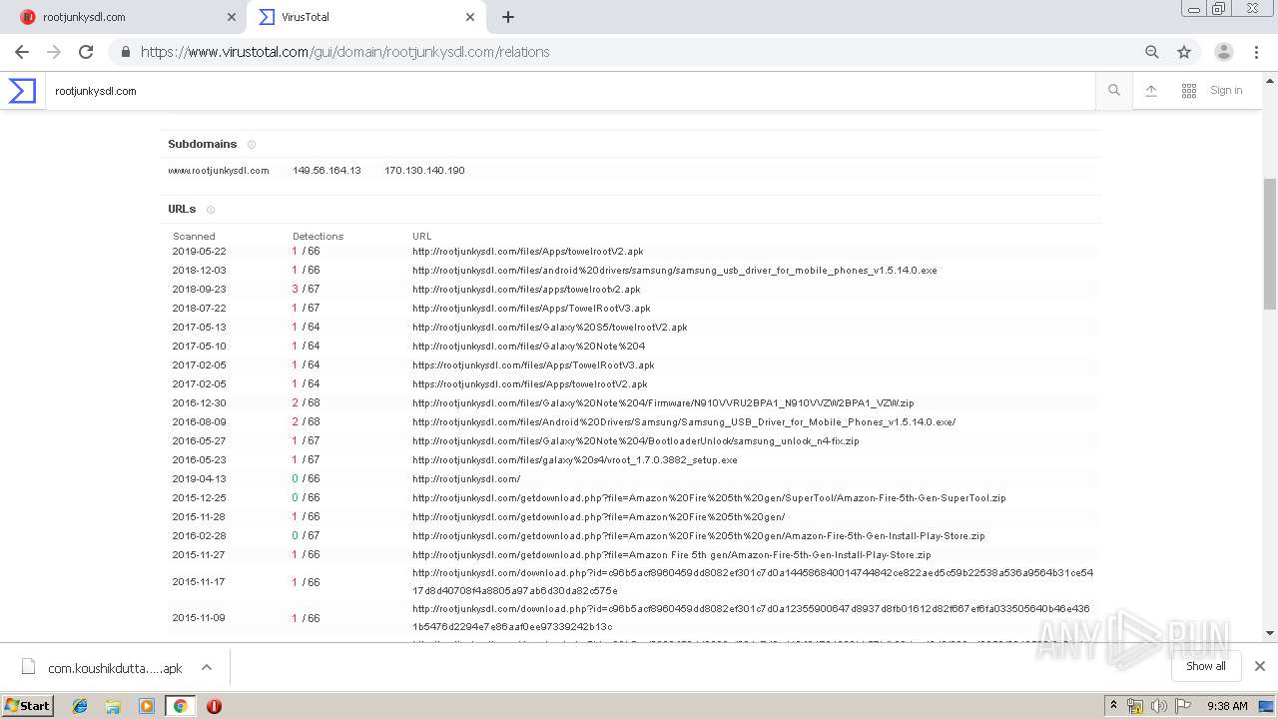Image resolution: width=1278 pixels, height=719 pixels.
Task: Click the URL column header
Action: click(422, 237)
